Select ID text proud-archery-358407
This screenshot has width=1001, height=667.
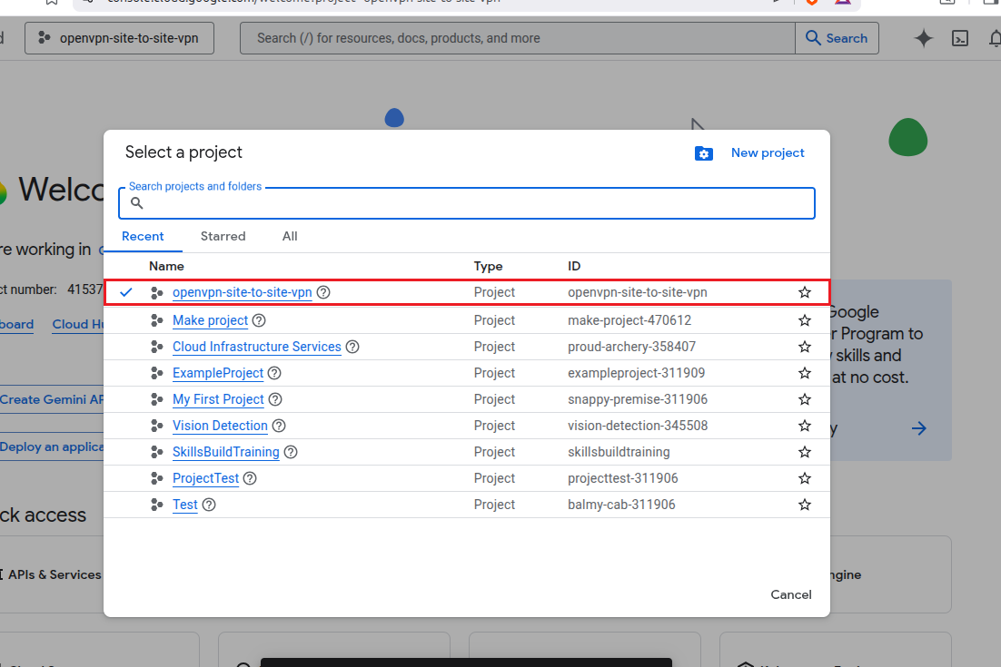631,347
